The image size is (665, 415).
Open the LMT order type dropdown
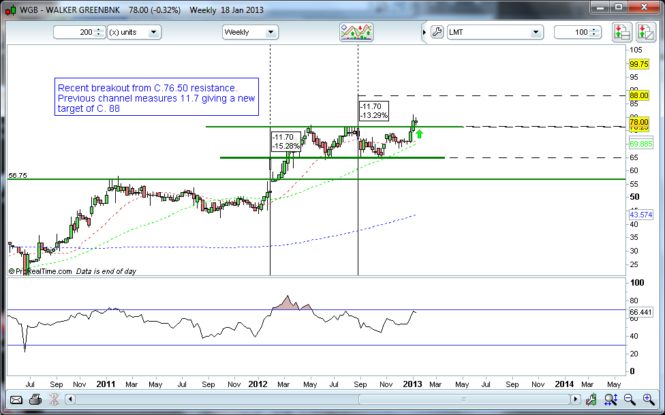coord(494,32)
